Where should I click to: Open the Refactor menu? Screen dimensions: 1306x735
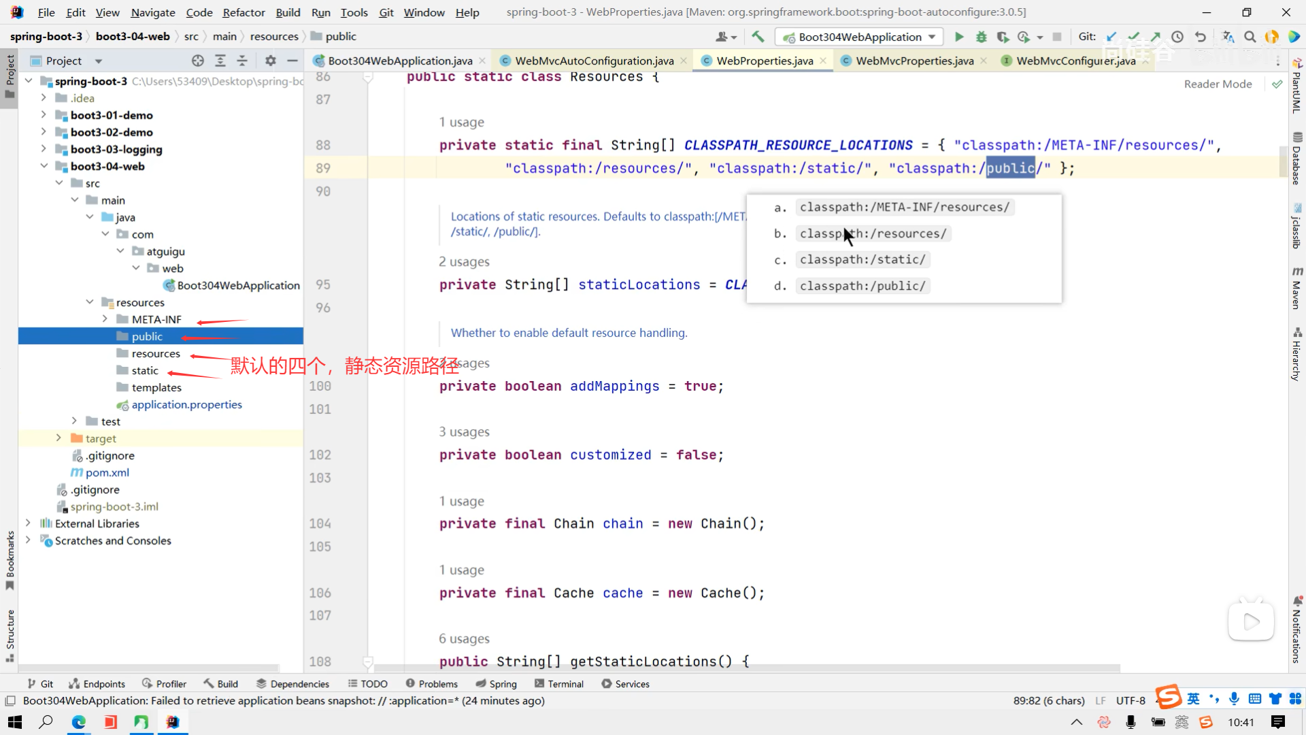coord(244,12)
